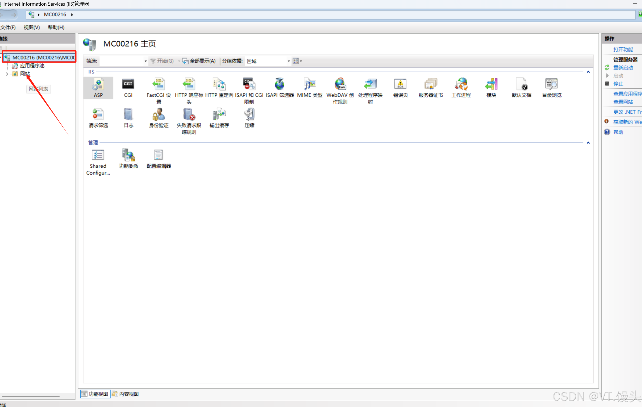Expand the 网站 tree node arrow

[x=7, y=74]
